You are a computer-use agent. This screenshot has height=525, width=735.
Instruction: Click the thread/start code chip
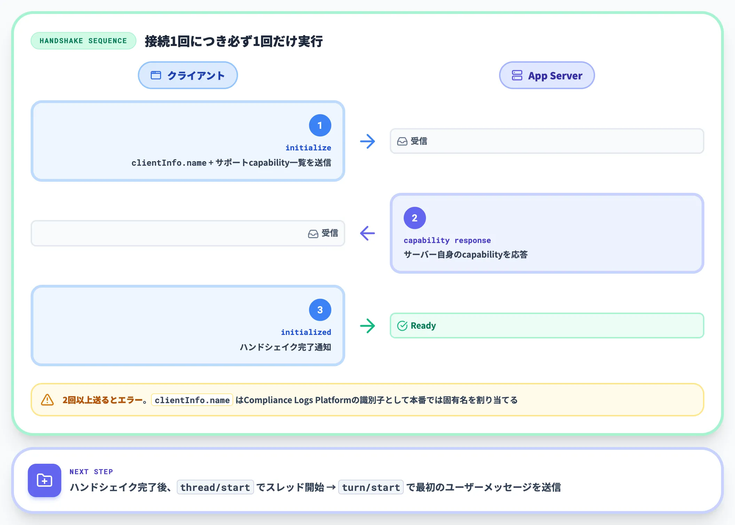coord(215,487)
